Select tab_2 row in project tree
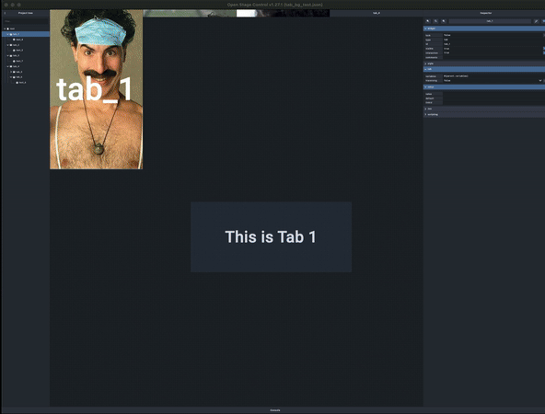This screenshot has height=414, width=545. coord(26,45)
